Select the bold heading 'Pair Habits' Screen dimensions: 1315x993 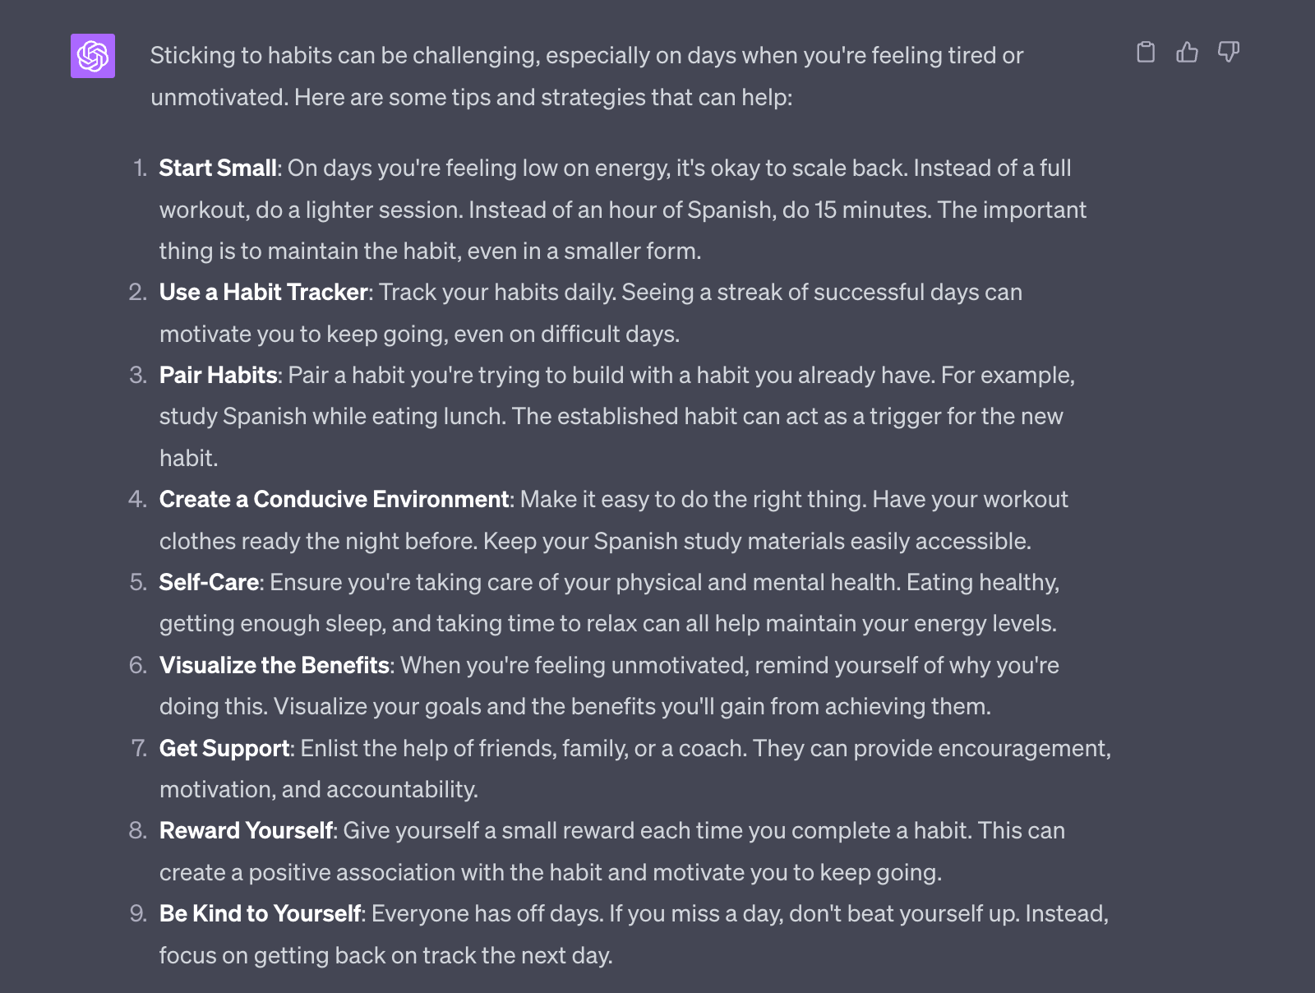(219, 376)
